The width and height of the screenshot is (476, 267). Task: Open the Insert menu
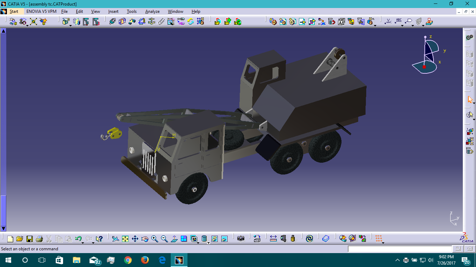(113, 11)
